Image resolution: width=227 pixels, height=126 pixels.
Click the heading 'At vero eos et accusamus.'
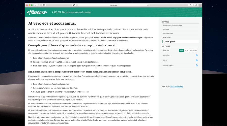pyautogui.click(x=52, y=23)
